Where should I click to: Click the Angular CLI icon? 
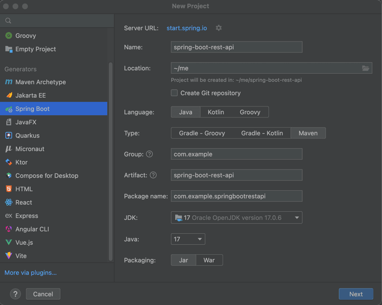(x=9, y=229)
